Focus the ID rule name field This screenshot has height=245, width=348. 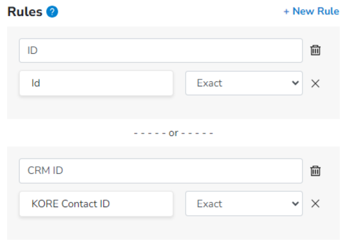pos(161,50)
